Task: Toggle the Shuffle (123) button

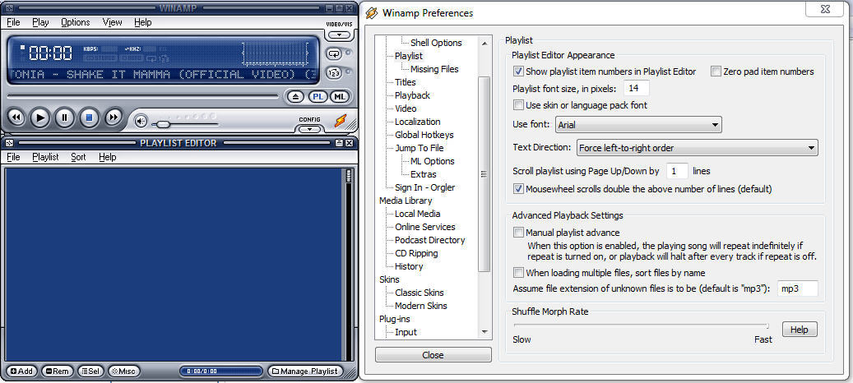Action: 334,72
